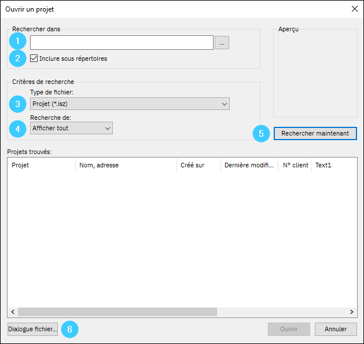Click the horizontal scrollbar thumb
This screenshot has height=344, width=364.
tap(117, 312)
